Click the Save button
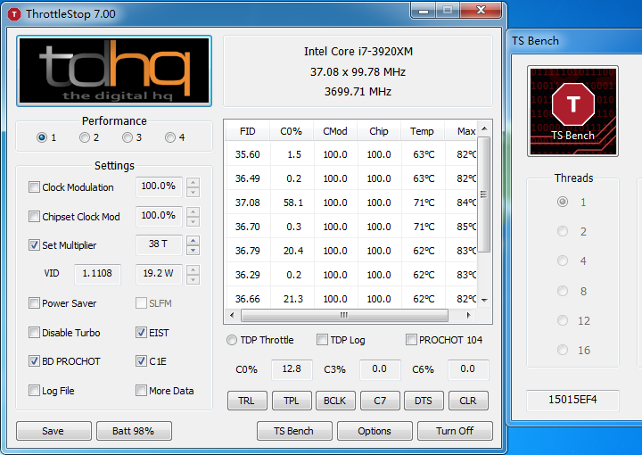642x455 pixels. pyautogui.click(x=53, y=431)
